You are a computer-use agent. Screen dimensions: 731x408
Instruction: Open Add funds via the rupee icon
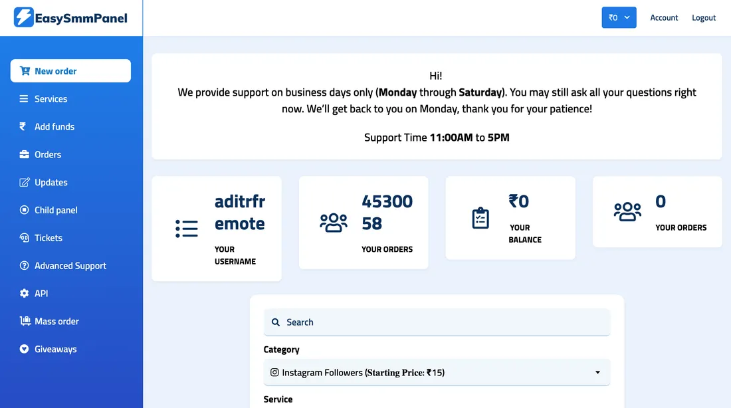pos(22,126)
